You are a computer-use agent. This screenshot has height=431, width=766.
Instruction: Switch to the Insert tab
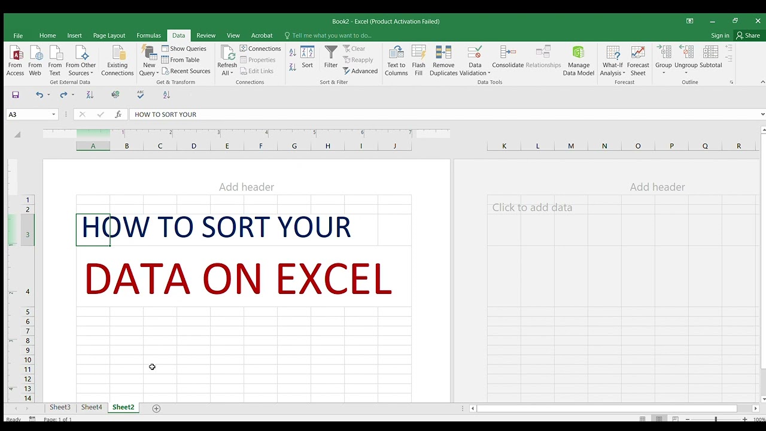click(75, 35)
